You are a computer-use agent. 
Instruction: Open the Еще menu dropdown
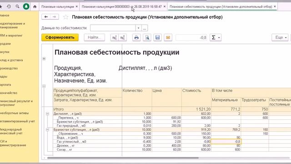[280, 37]
